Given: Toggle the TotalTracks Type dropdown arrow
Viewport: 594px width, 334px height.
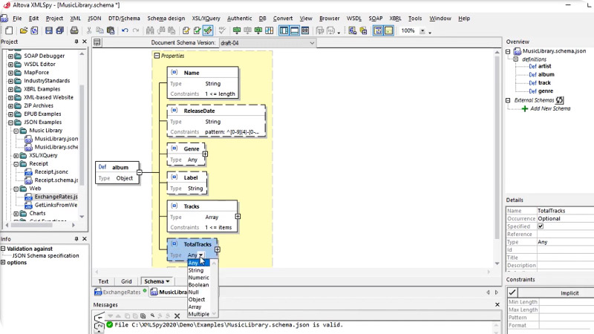Looking at the screenshot, I should tap(201, 255).
